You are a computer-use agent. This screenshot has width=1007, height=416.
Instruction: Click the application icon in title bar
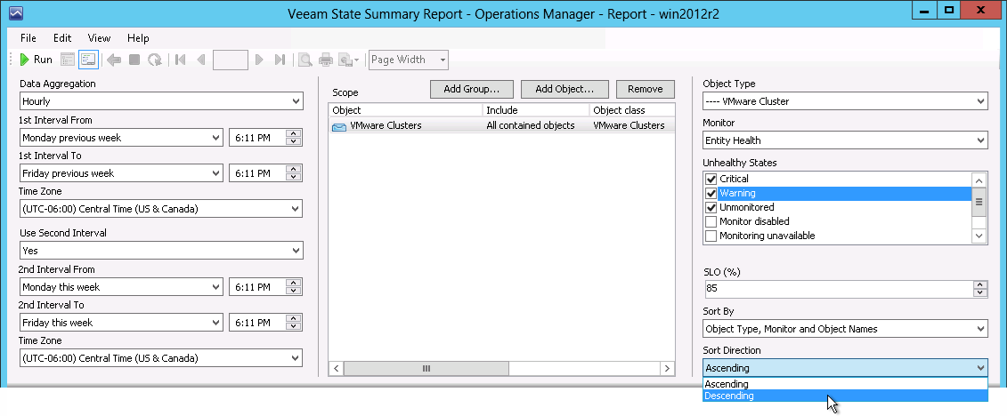[x=15, y=12]
